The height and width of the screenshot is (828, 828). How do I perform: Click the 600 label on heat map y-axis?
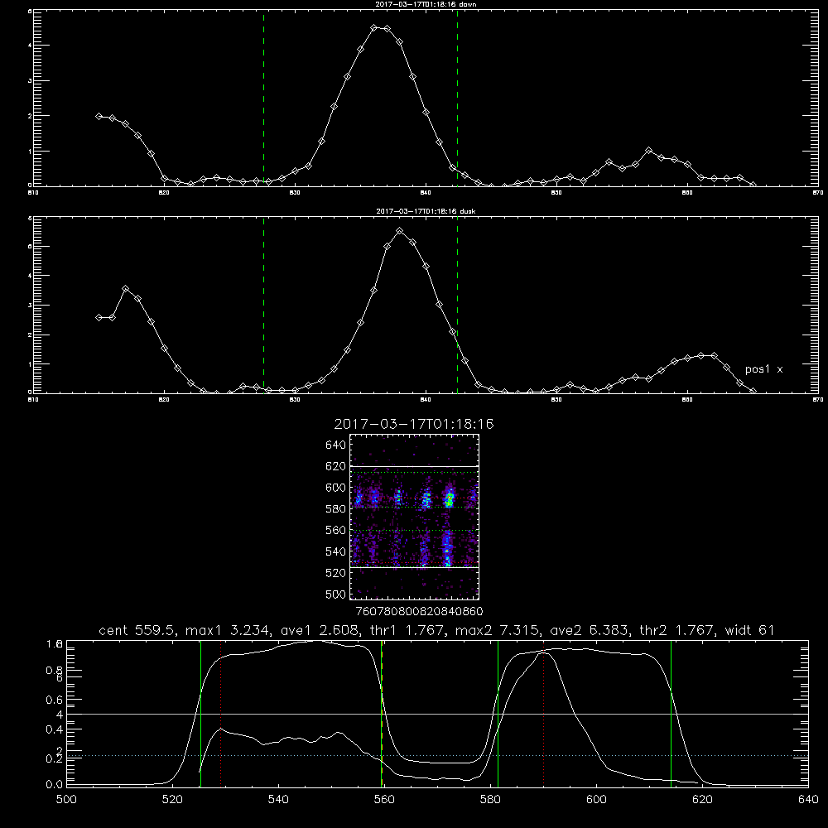(336, 488)
